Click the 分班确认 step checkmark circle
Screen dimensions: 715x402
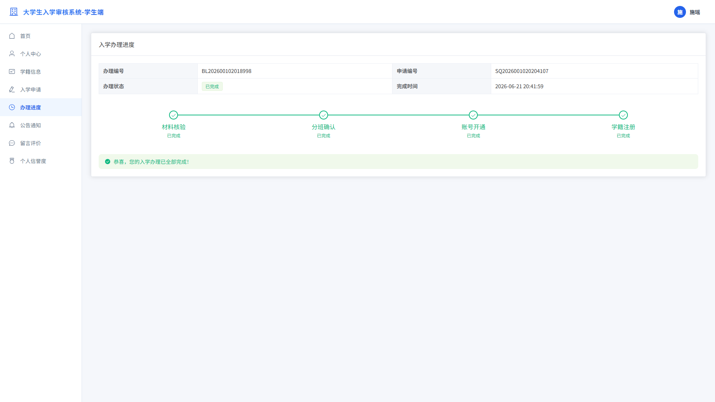[324, 115]
